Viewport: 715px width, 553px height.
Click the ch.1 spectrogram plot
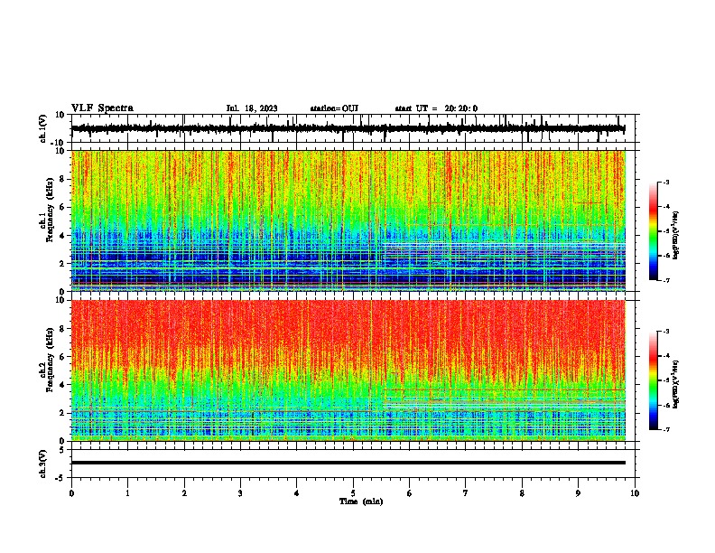[348, 220]
